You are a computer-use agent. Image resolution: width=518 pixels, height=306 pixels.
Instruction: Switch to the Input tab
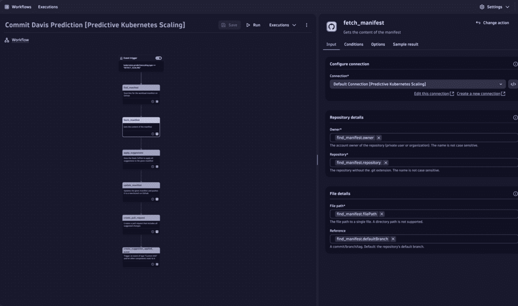click(x=331, y=44)
